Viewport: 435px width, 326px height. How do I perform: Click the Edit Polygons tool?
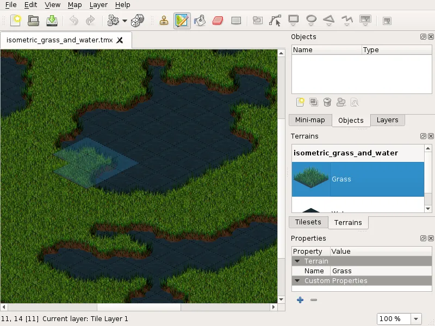coord(276,21)
